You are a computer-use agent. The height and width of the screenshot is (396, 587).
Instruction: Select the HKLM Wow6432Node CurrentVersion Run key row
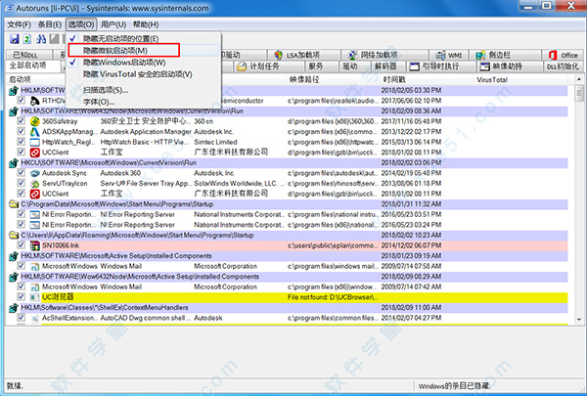point(288,111)
